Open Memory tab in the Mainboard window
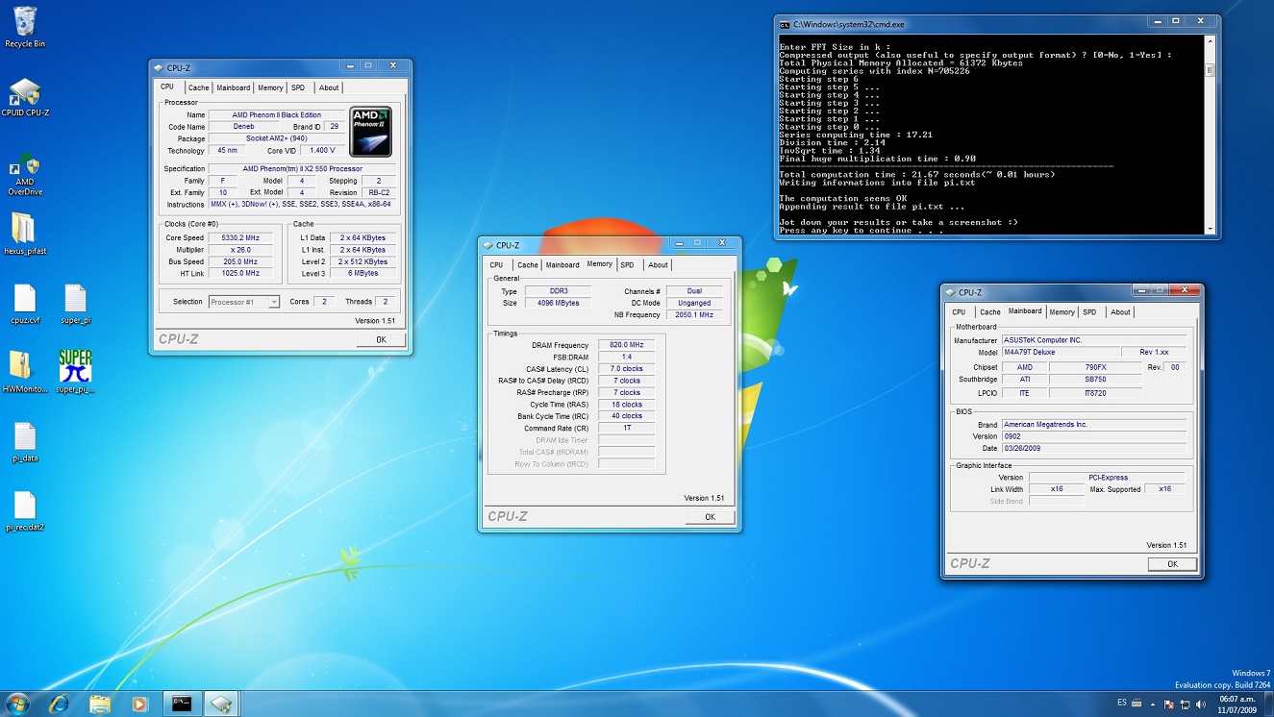This screenshot has width=1274, height=717. 1062,312
